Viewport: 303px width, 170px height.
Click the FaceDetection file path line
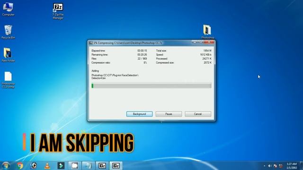pyautogui.click(x=115, y=75)
